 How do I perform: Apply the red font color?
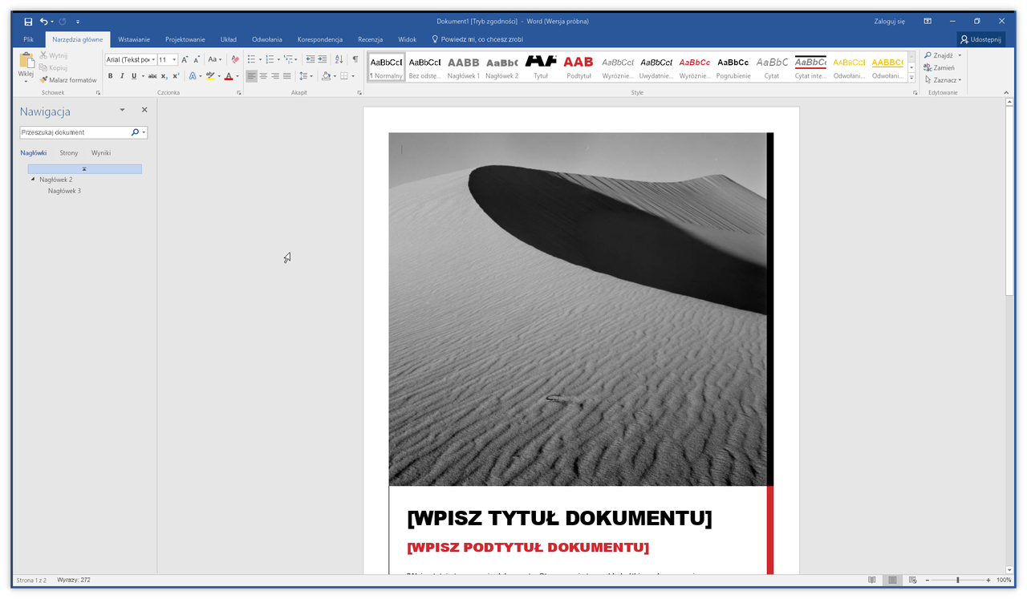click(228, 76)
